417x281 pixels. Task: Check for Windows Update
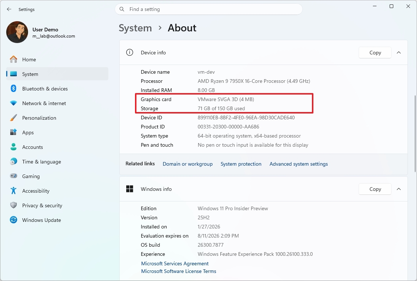click(42, 220)
